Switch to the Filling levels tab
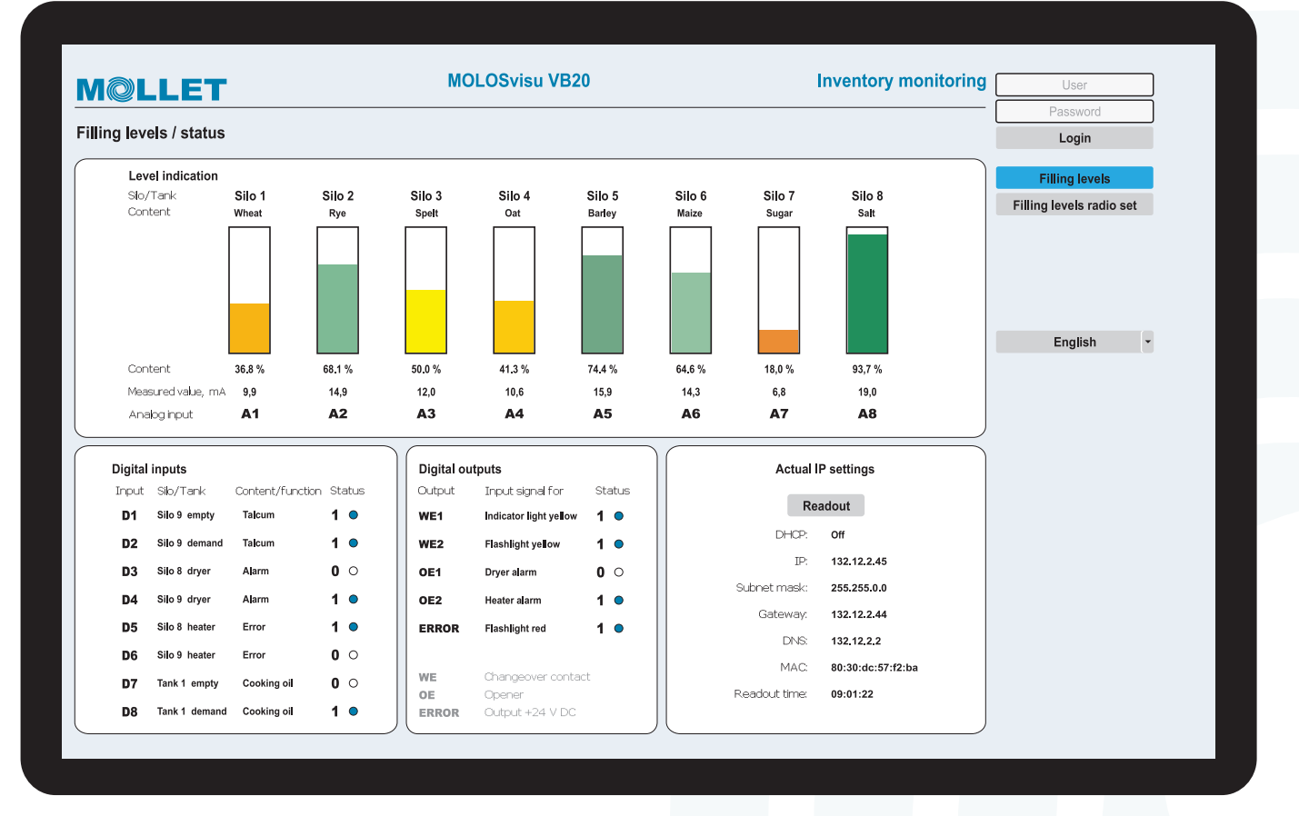The width and height of the screenshot is (1299, 816). (x=1074, y=178)
